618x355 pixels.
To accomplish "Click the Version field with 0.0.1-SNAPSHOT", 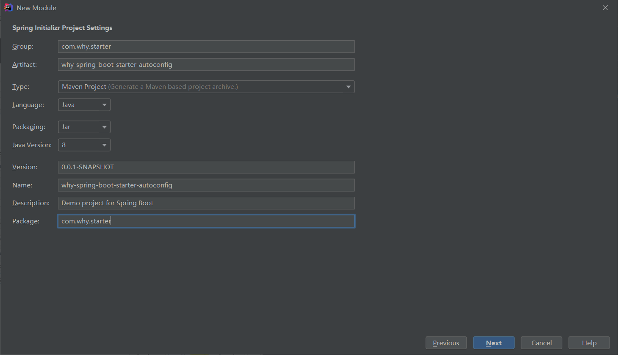I will point(206,167).
